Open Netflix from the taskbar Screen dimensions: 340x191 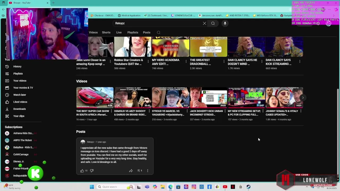pos(233,187)
